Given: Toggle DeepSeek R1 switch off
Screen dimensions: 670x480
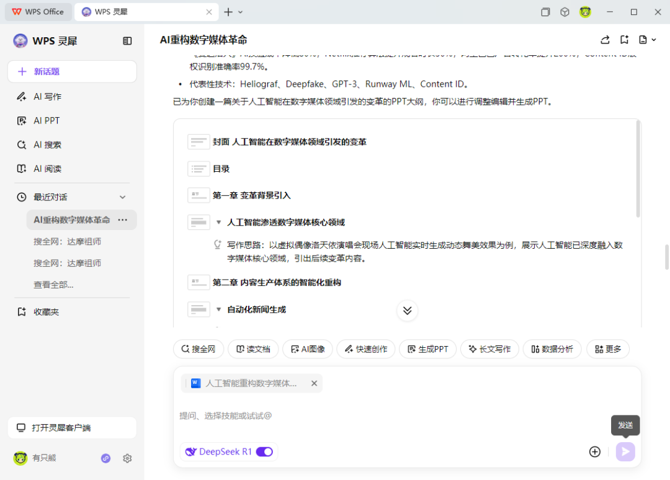Looking at the screenshot, I should pos(264,452).
